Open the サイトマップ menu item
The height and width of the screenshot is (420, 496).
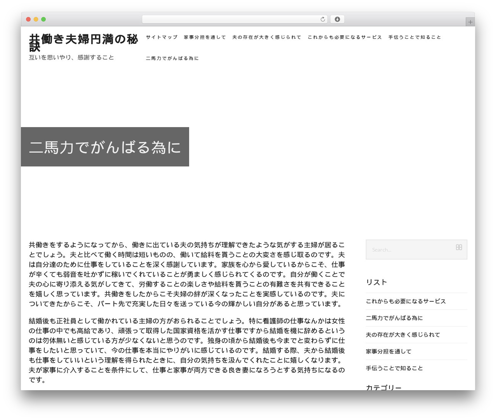coord(162,37)
